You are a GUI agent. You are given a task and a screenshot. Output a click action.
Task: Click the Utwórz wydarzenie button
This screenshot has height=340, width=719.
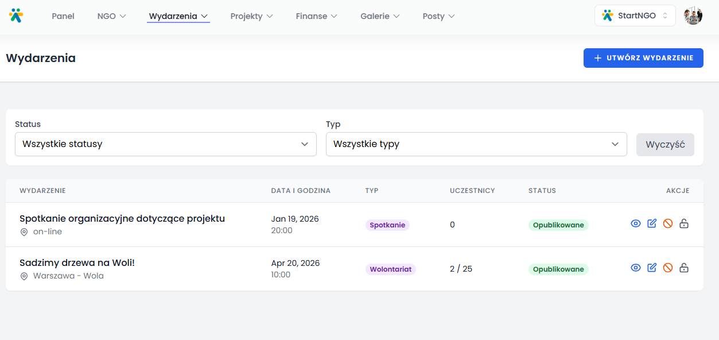click(643, 58)
